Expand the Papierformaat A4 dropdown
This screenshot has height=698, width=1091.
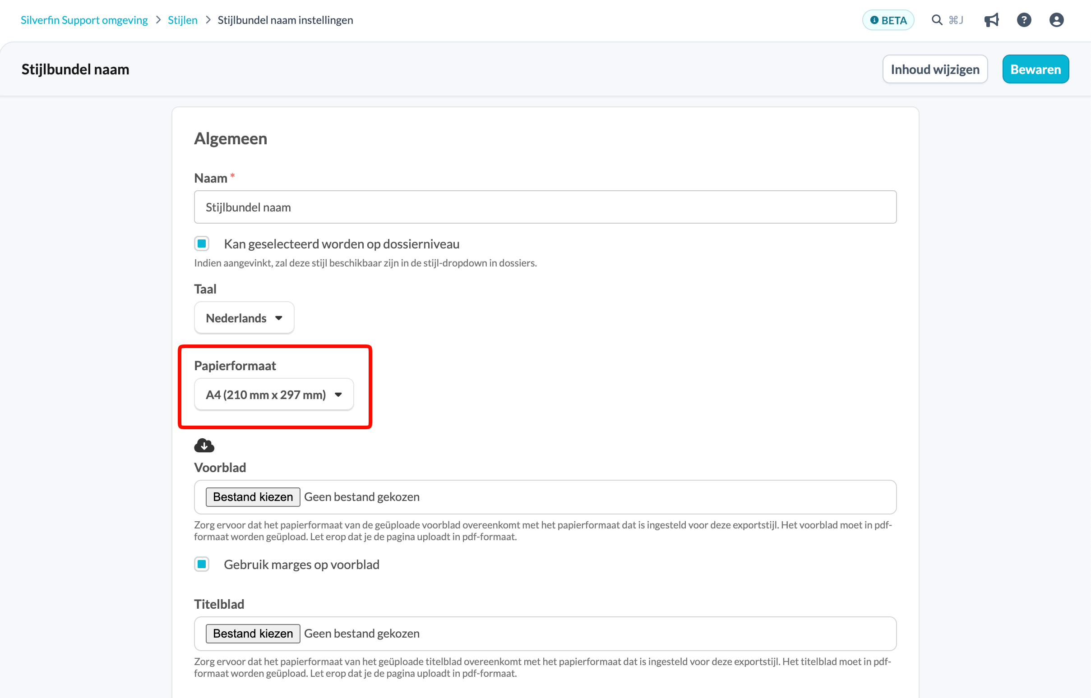click(x=274, y=395)
